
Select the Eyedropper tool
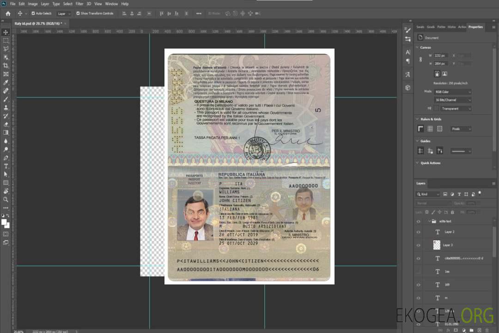(6, 82)
